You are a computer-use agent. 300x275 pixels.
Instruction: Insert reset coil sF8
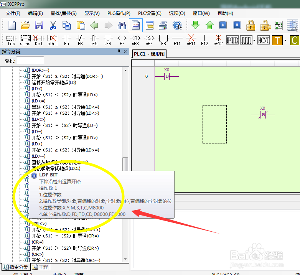[x=136, y=40]
